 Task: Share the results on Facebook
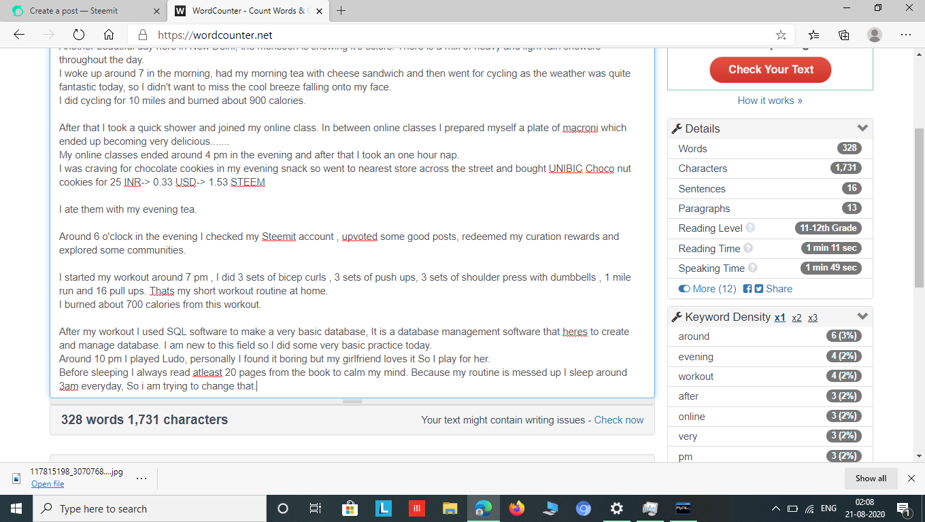[747, 288]
